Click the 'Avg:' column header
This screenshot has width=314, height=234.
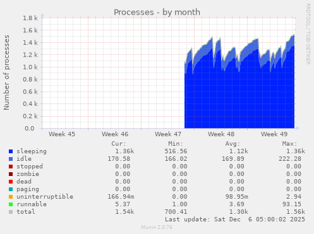232,144
